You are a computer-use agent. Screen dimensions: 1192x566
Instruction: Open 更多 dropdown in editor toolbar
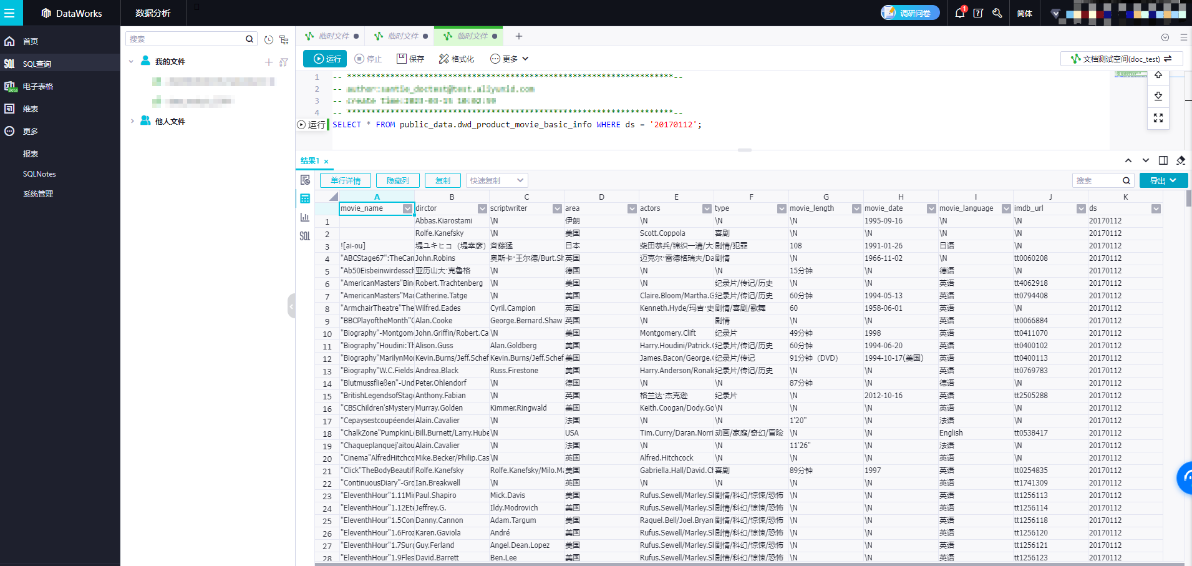pyautogui.click(x=510, y=59)
